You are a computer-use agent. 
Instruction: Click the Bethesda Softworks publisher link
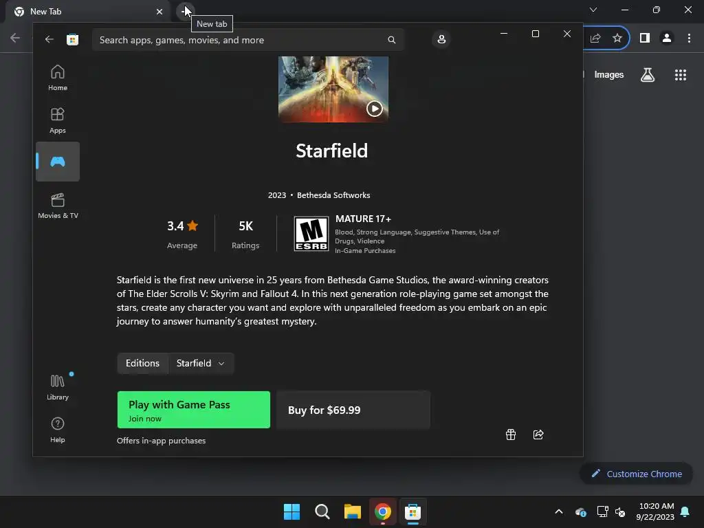(333, 195)
